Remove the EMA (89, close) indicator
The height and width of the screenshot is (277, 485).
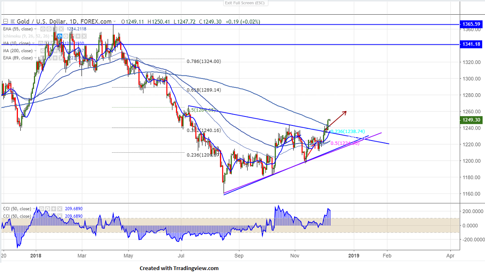click(61, 58)
